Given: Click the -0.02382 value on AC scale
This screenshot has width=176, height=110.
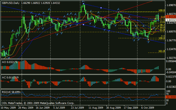Looking at the screenshot, I should click(x=171, y=87).
